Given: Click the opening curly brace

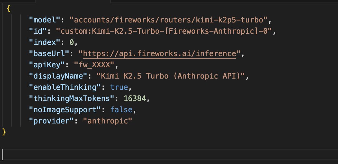Looking at the screenshot, I should click(x=9, y=9).
